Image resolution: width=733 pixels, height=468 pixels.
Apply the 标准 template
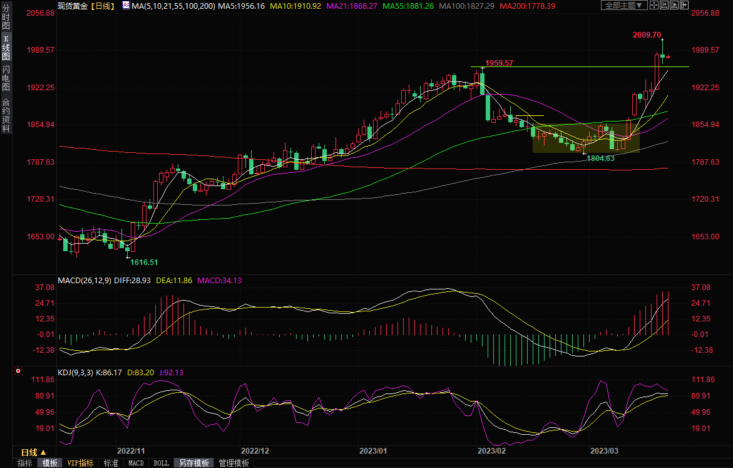pyautogui.click(x=111, y=464)
